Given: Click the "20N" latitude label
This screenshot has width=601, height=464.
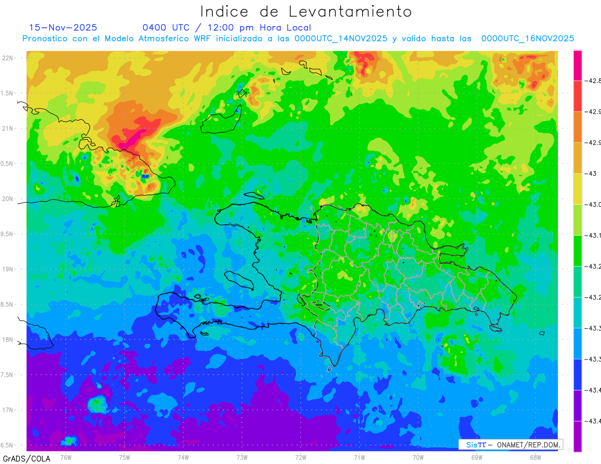Looking at the screenshot, I should [7, 199].
